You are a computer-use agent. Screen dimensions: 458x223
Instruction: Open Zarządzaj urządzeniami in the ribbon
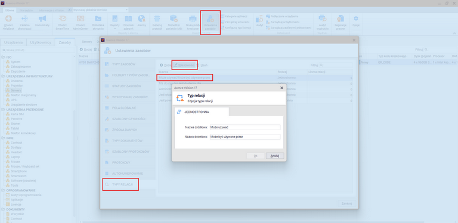283,22
